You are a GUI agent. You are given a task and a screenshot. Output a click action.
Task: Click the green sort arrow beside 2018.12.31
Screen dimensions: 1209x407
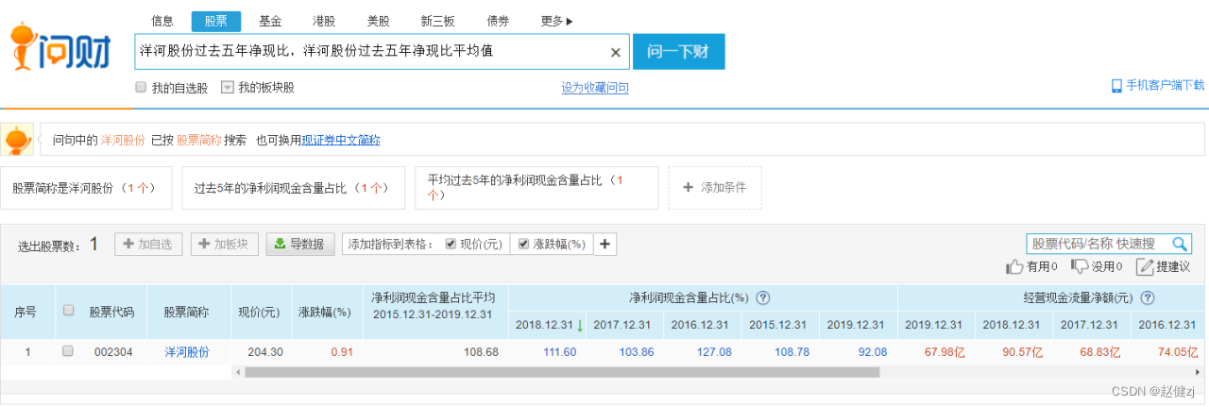tap(579, 325)
